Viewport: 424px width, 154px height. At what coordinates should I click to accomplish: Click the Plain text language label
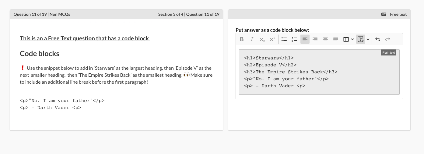tap(389, 52)
